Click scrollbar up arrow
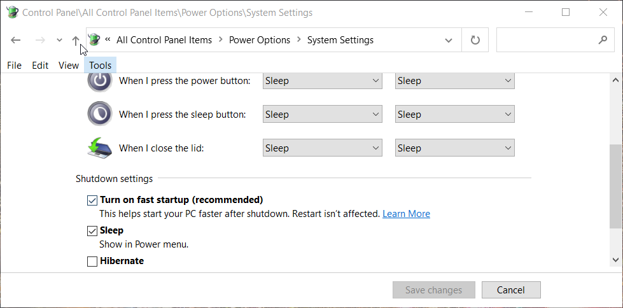Viewport: 623px width, 308px height. pos(616,80)
